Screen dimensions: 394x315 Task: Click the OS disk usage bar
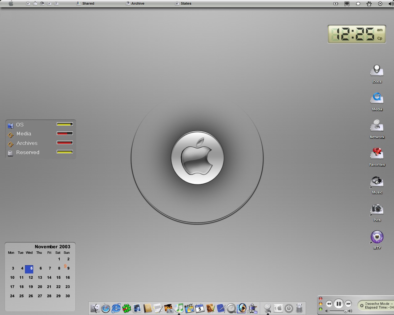pyautogui.click(x=65, y=124)
